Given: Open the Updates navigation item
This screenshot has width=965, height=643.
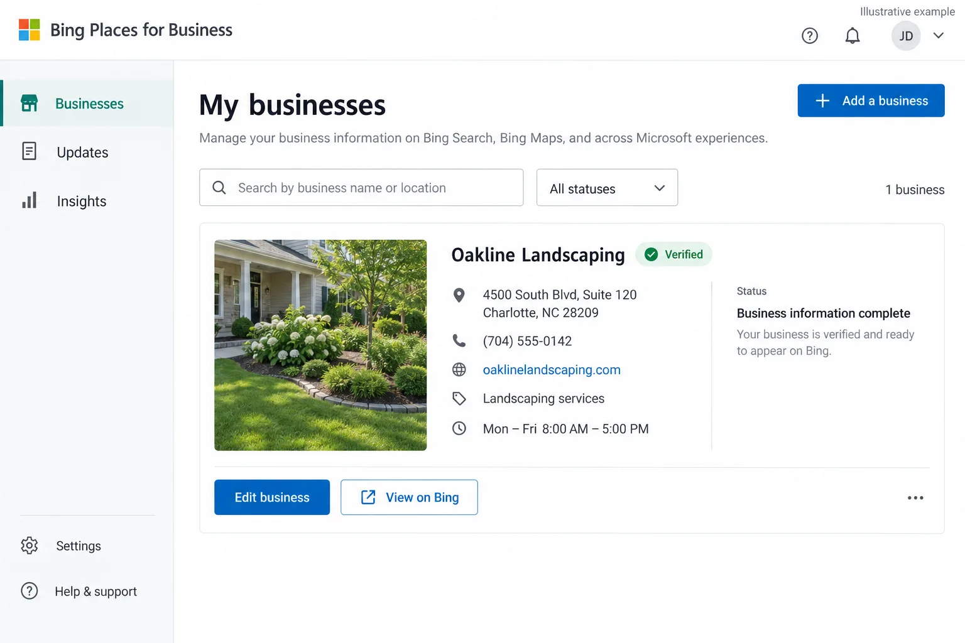Looking at the screenshot, I should [87, 152].
